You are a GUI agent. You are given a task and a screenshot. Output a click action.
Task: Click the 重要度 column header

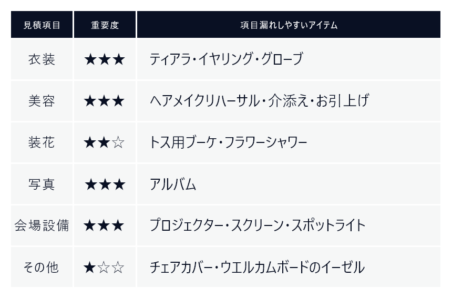(105, 25)
